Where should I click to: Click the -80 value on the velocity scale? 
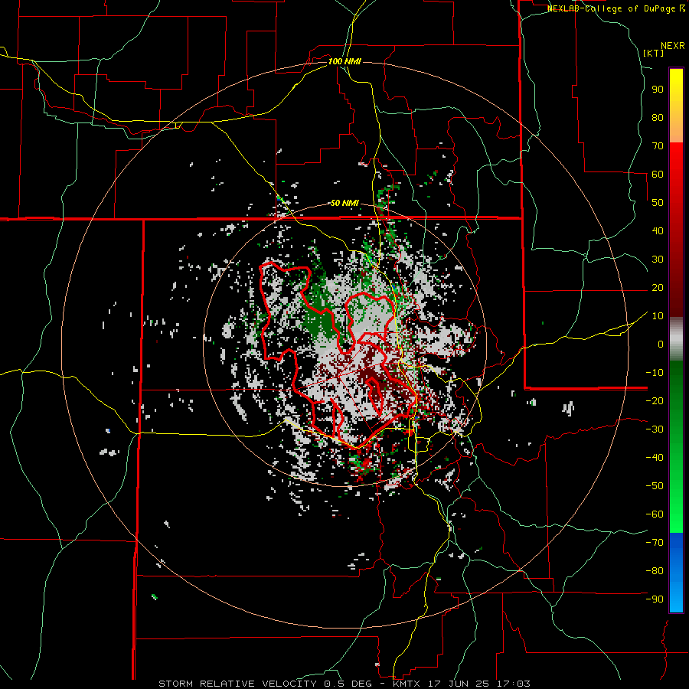tap(655, 571)
